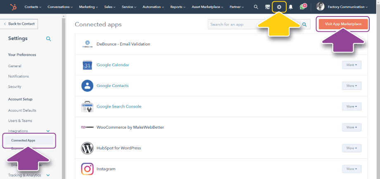Select Connected Apps in sidebar

coord(29,141)
